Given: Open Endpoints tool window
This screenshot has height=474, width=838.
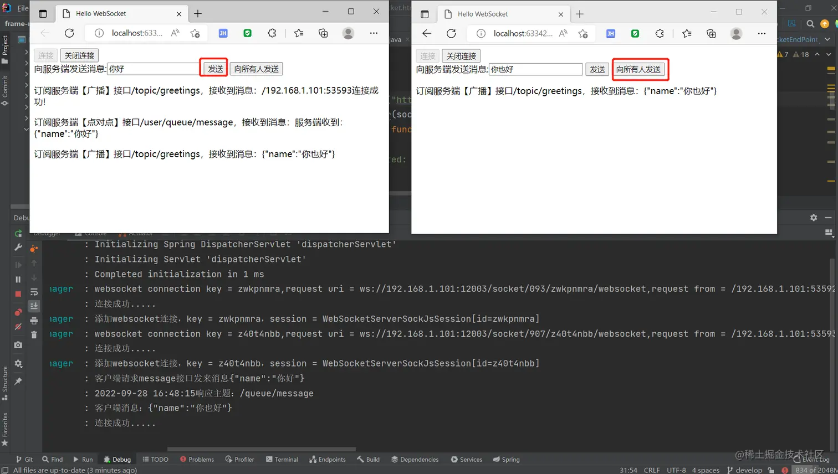Looking at the screenshot, I should pyautogui.click(x=327, y=460).
